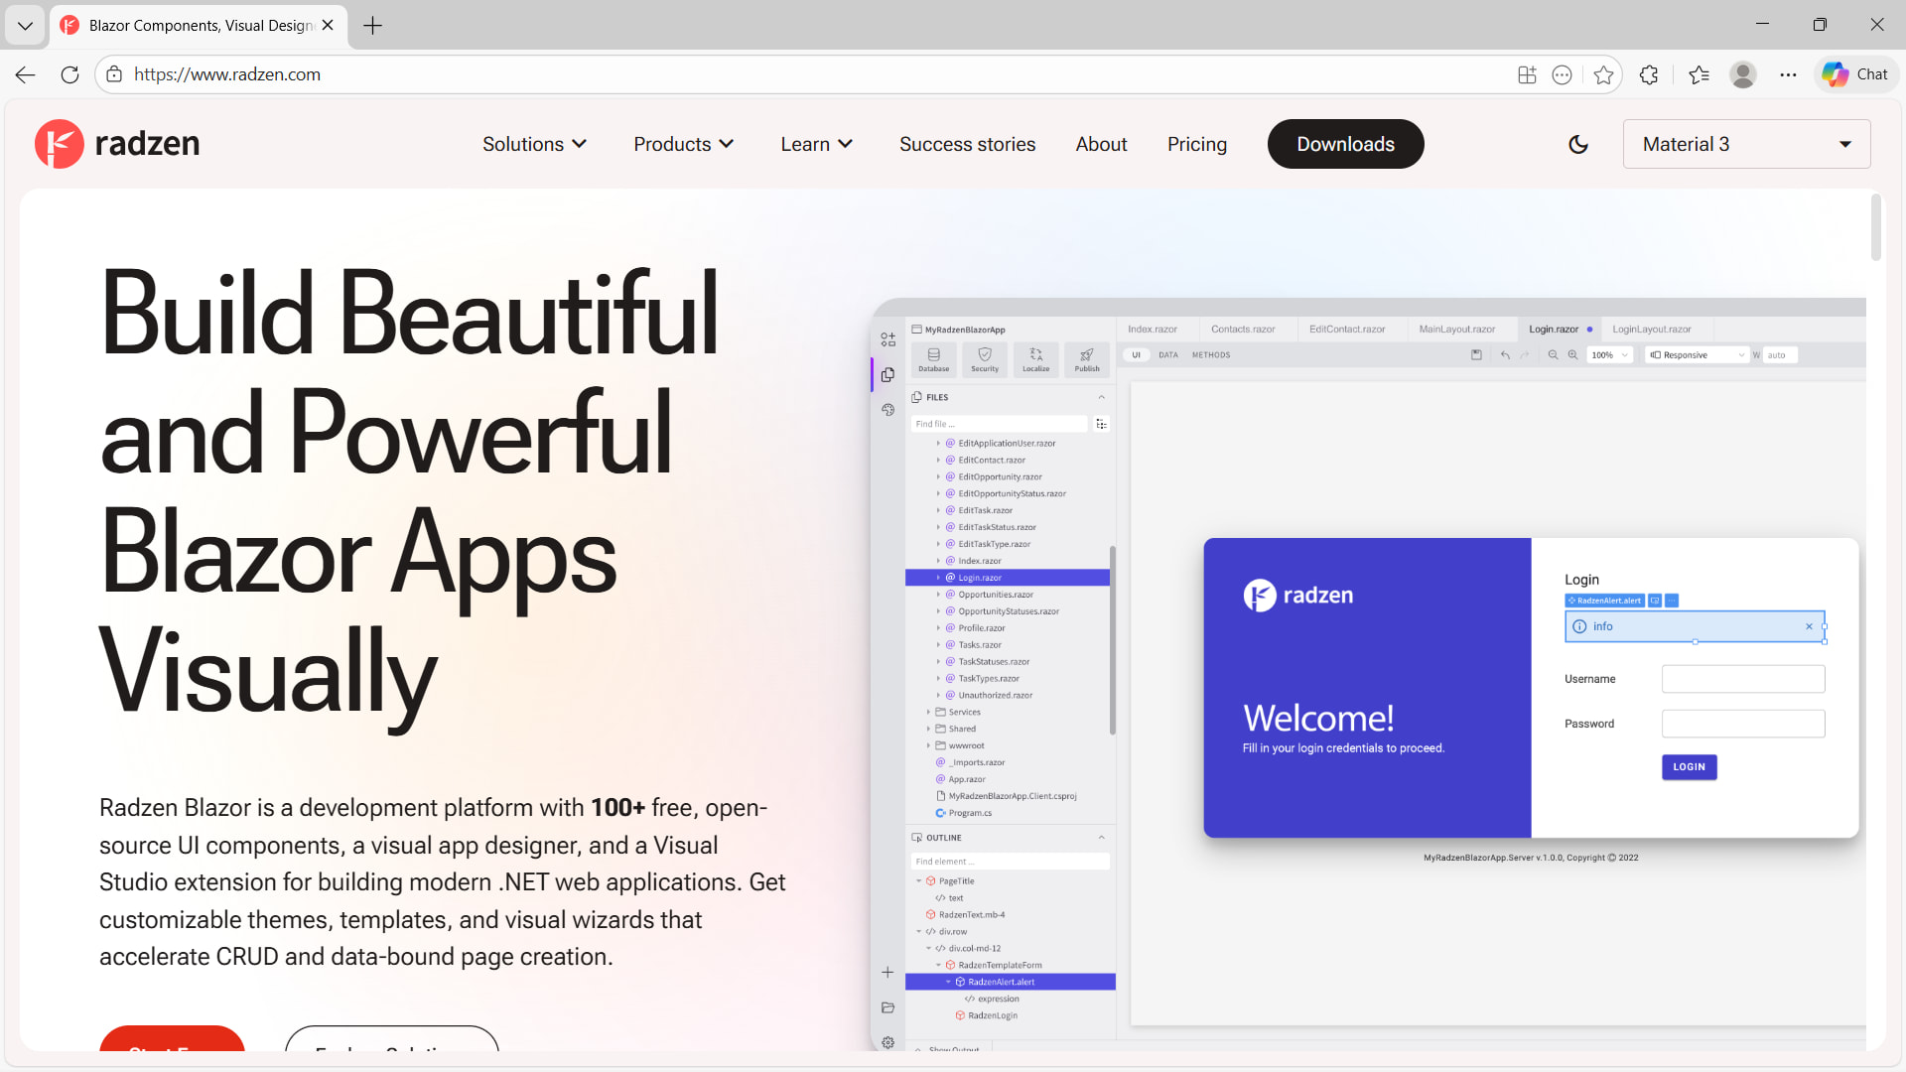This screenshot has width=1906, height=1072.
Task: Add this page to favorites with the star icon
Action: (x=1603, y=74)
